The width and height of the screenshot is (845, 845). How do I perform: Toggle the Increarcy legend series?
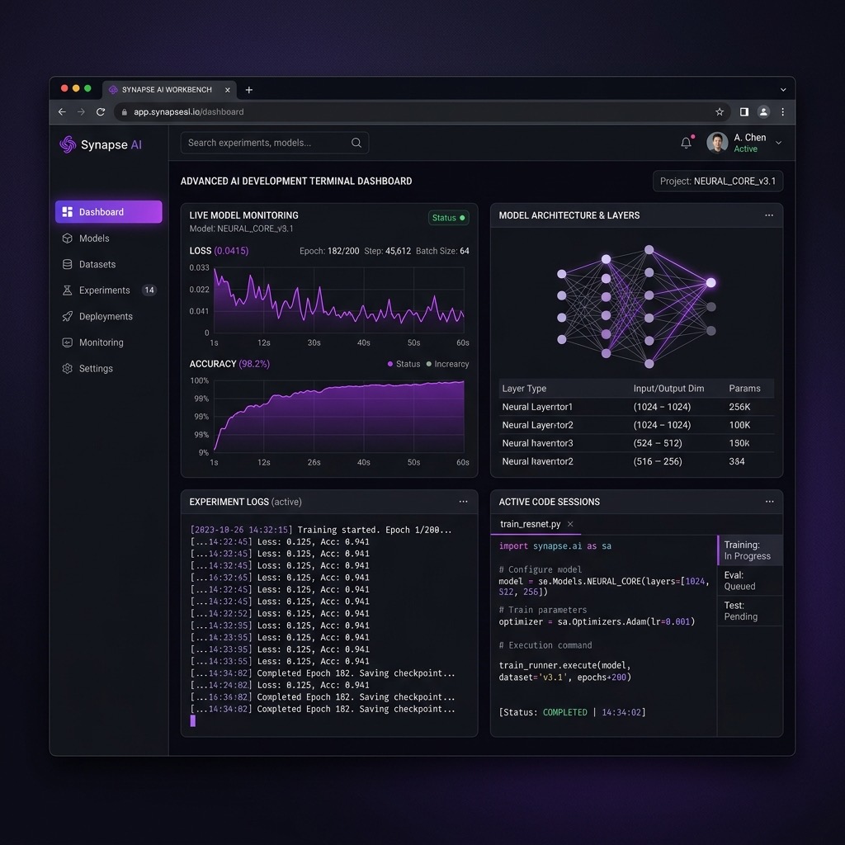coord(447,364)
